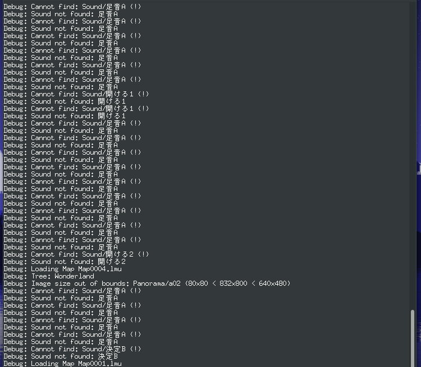
Task: Click the 'Sound not found: 決定B' line
Action: 61,356
